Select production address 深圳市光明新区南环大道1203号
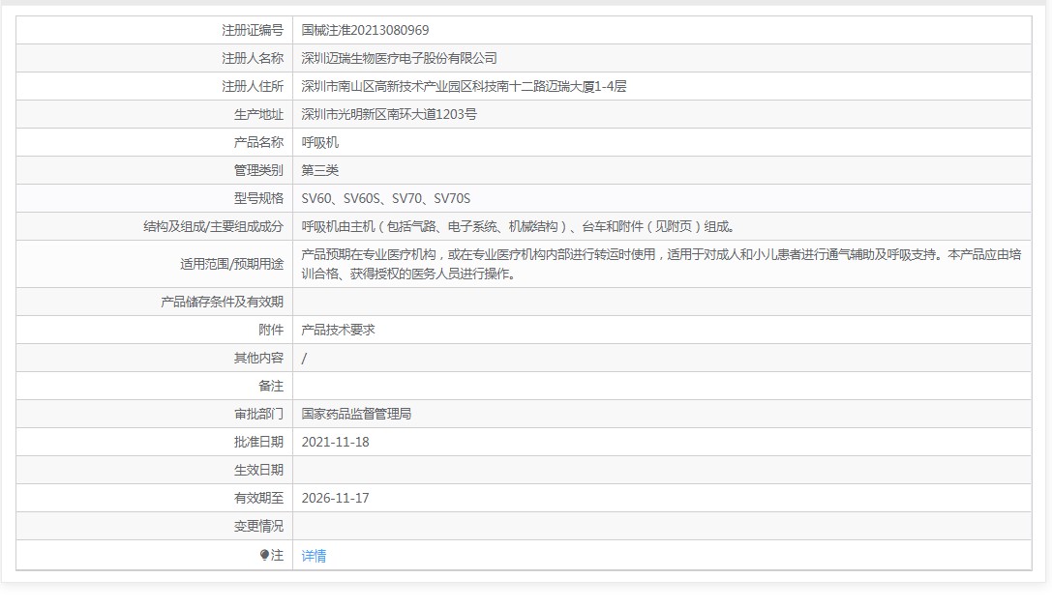Viewport: 1052px width, 607px height. coord(389,115)
